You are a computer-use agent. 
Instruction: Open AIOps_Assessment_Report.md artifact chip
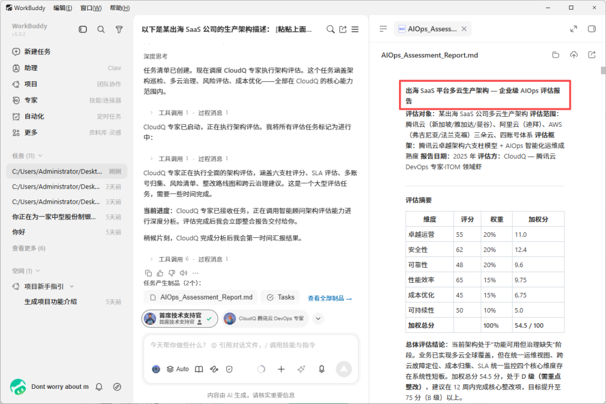pyautogui.click(x=201, y=297)
